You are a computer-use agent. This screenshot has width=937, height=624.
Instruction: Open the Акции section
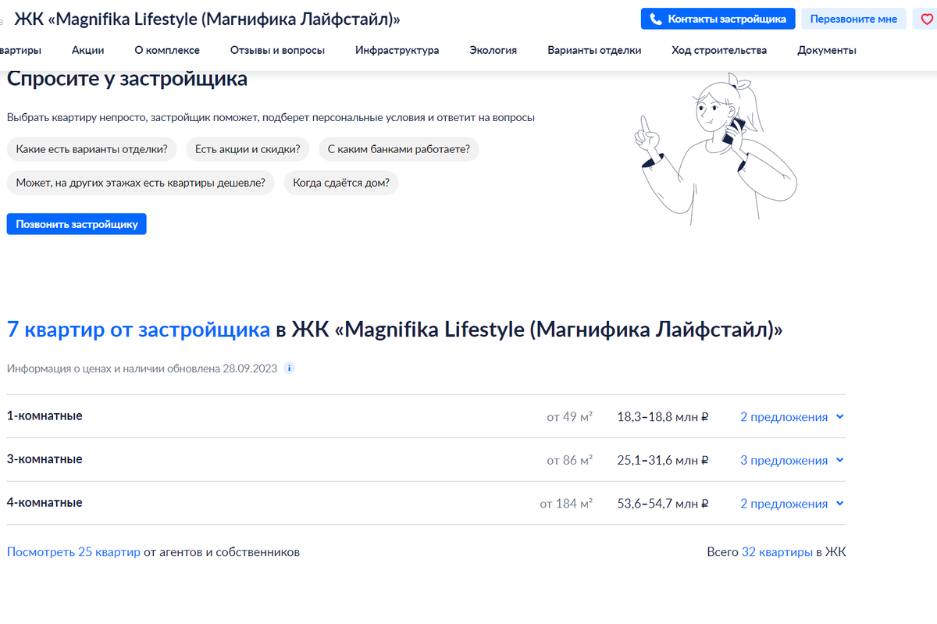(x=87, y=49)
